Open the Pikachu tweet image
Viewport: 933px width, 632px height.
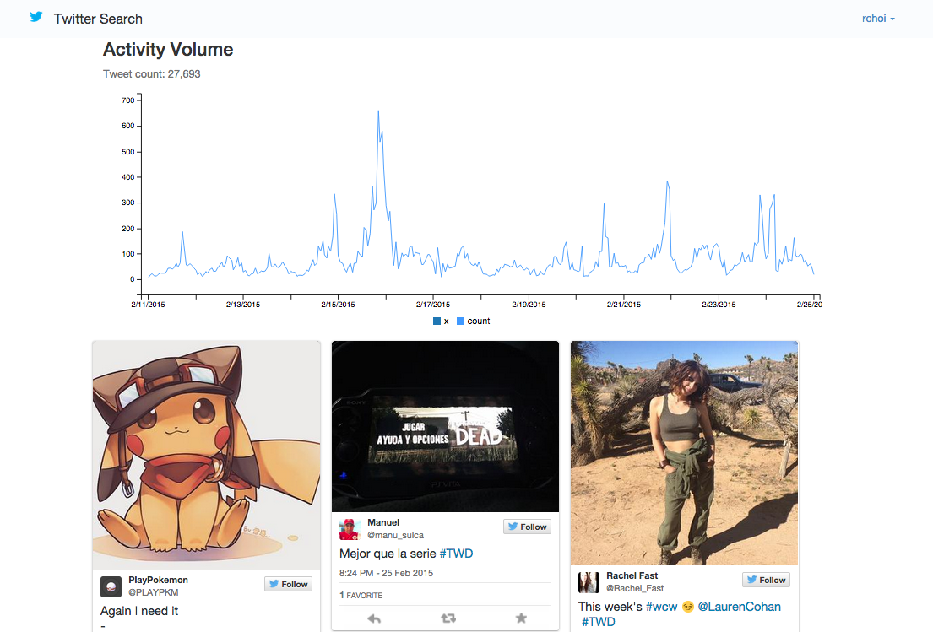(207, 456)
